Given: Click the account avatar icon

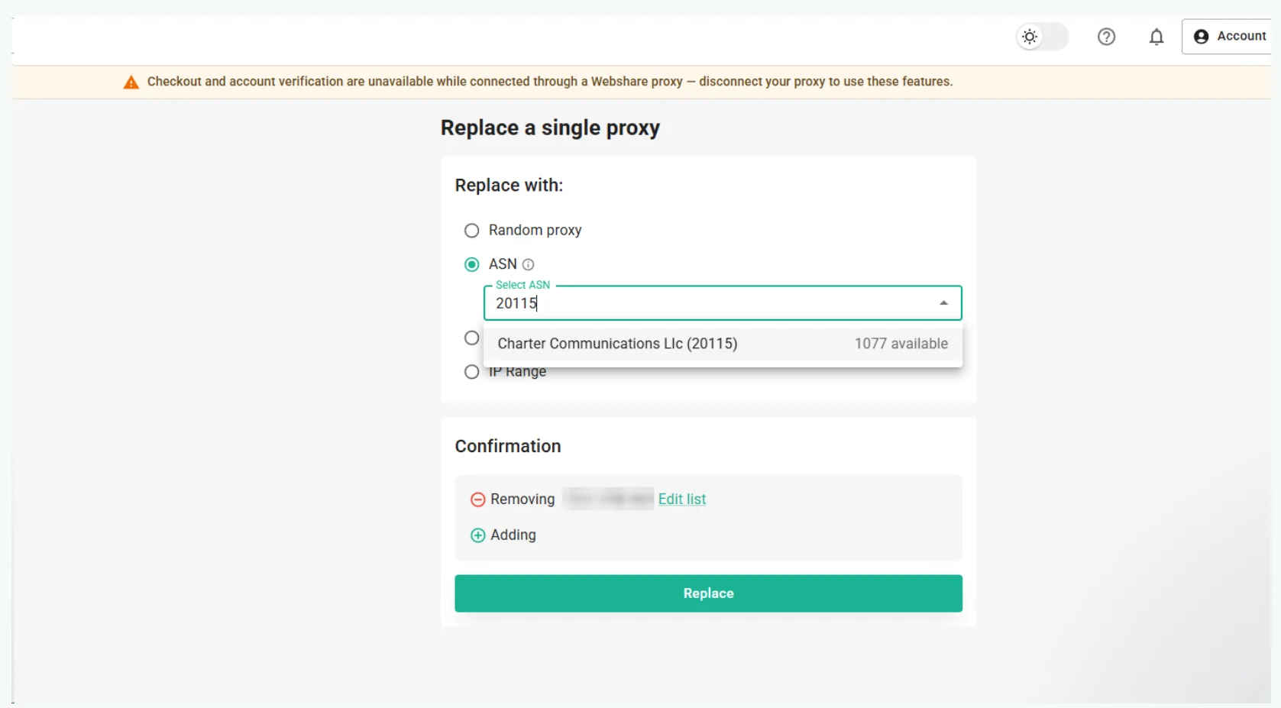Looking at the screenshot, I should pyautogui.click(x=1201, y=37).
